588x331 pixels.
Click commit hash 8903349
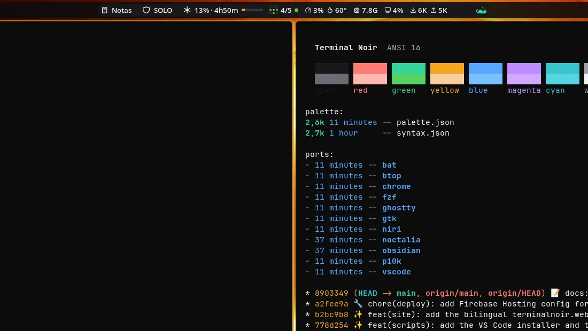point(331,293)
